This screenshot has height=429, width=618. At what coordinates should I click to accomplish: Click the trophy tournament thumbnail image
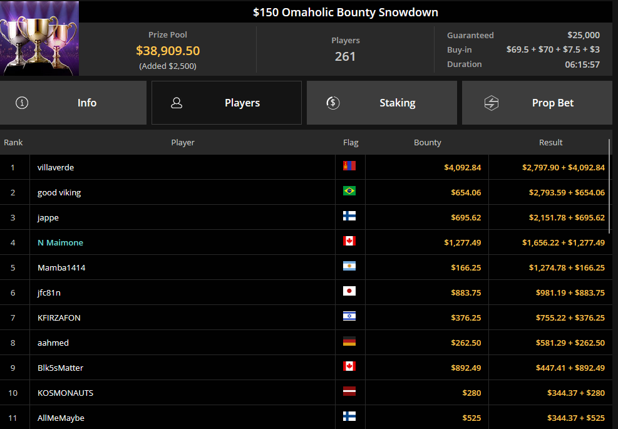39,38
